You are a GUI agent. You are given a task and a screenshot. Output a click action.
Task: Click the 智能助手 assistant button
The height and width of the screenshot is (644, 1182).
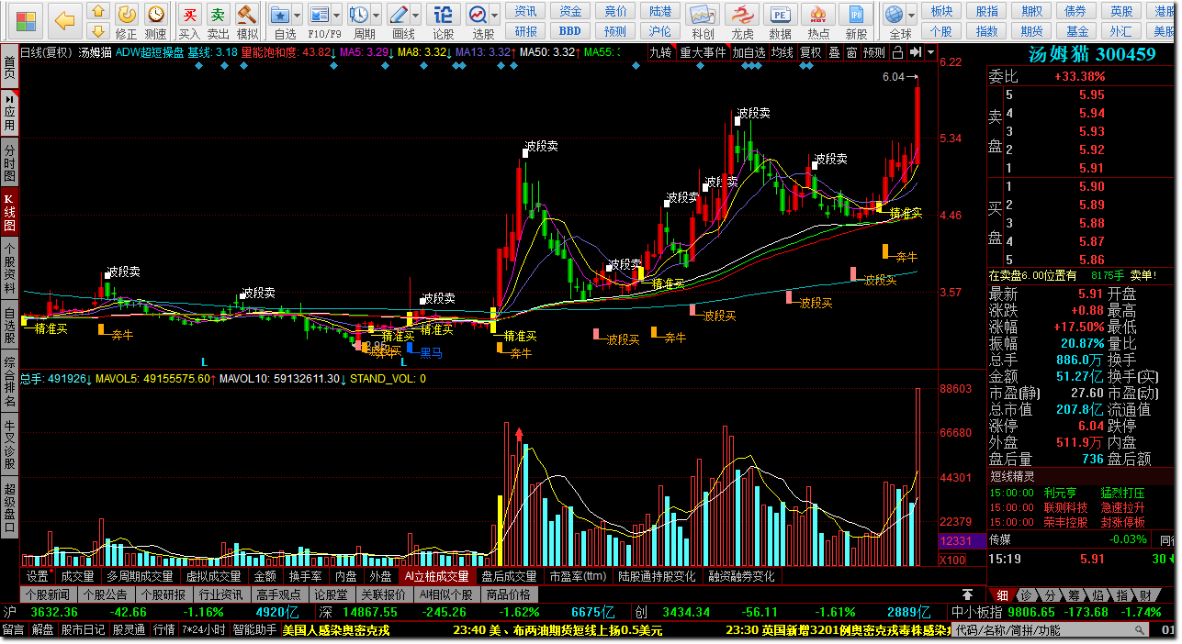254,629
